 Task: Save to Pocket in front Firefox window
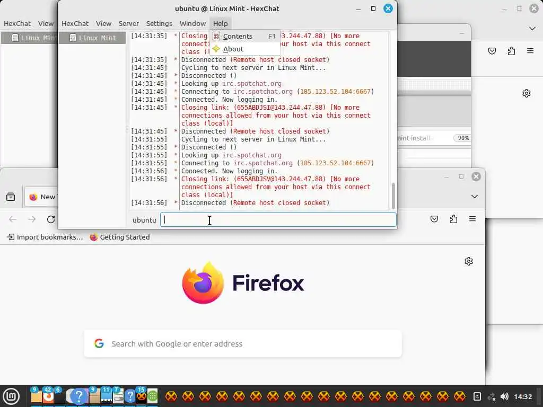pyautogui.click(x=434, y=219)
